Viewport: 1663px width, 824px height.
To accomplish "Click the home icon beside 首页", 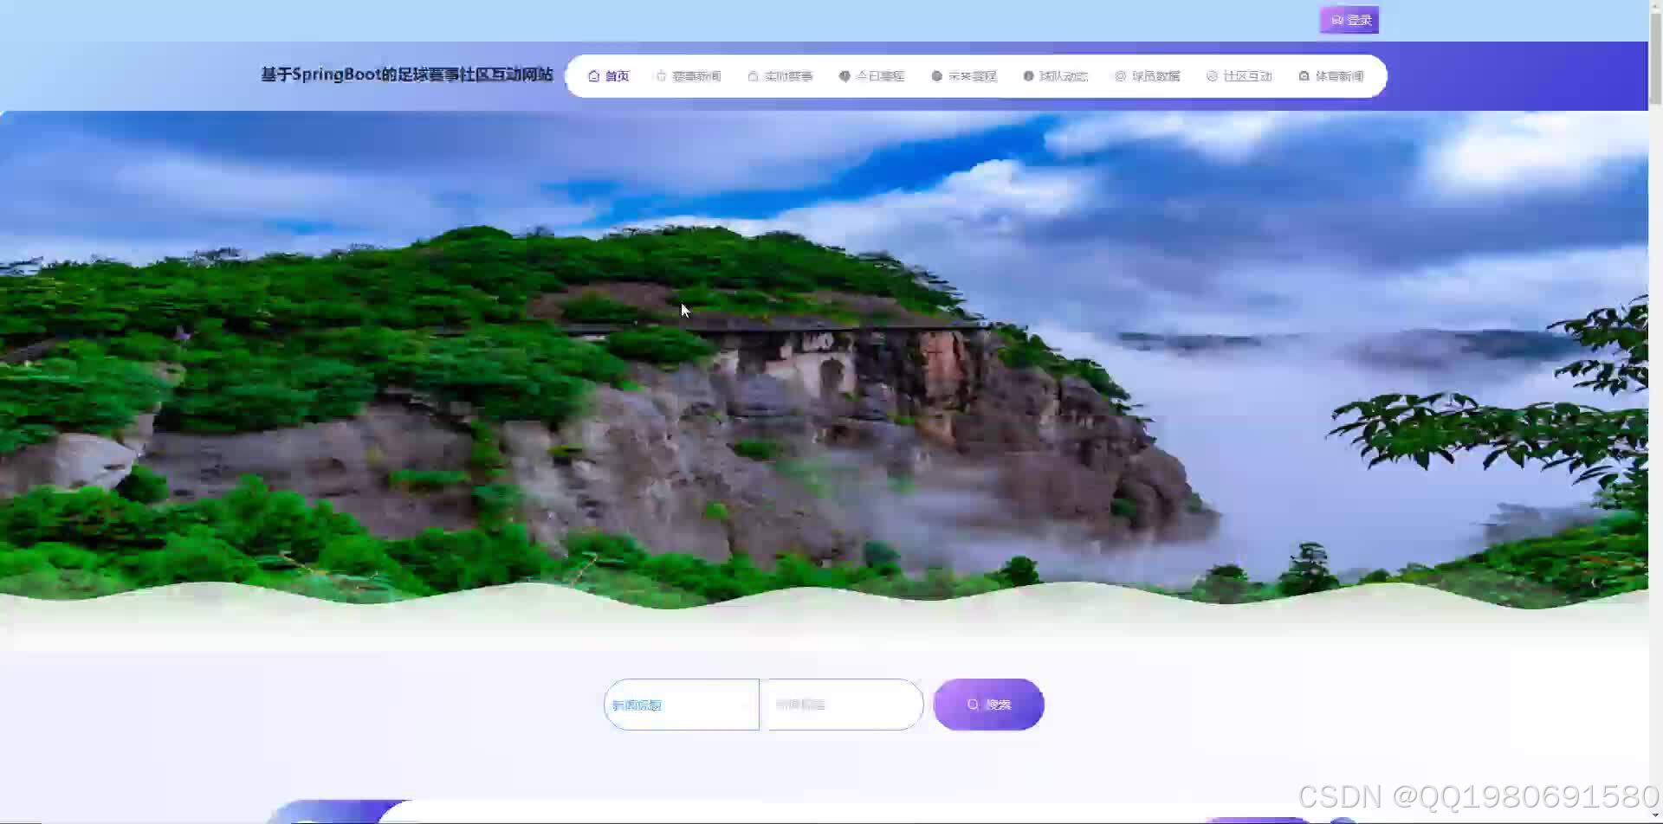I will 594,75.
